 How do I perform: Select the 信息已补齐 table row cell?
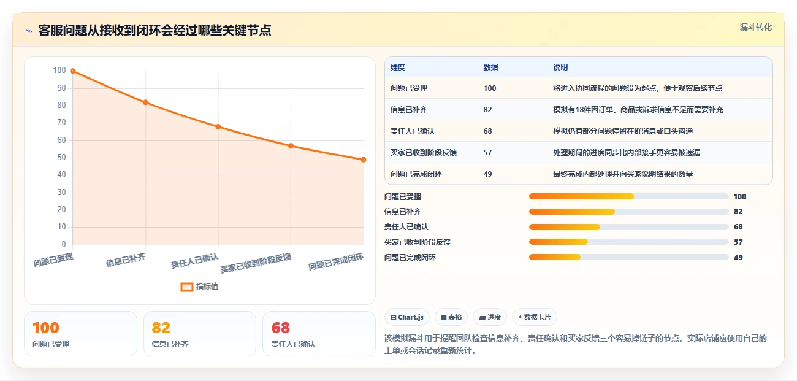tap(409, 110)
